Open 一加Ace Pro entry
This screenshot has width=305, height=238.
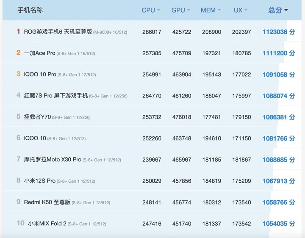pos(40,53)
